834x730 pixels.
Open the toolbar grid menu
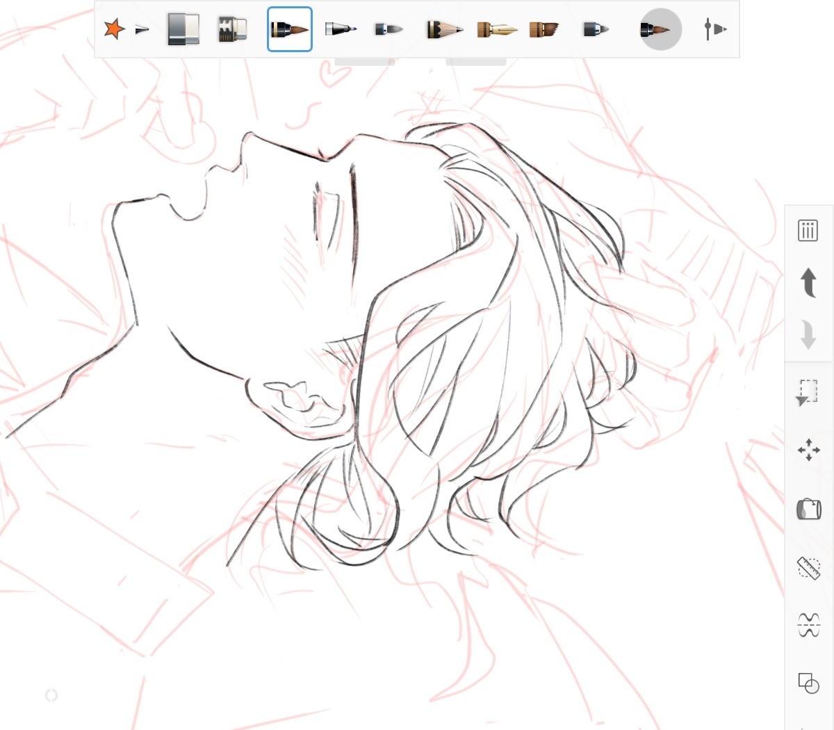tap(808, 230)
